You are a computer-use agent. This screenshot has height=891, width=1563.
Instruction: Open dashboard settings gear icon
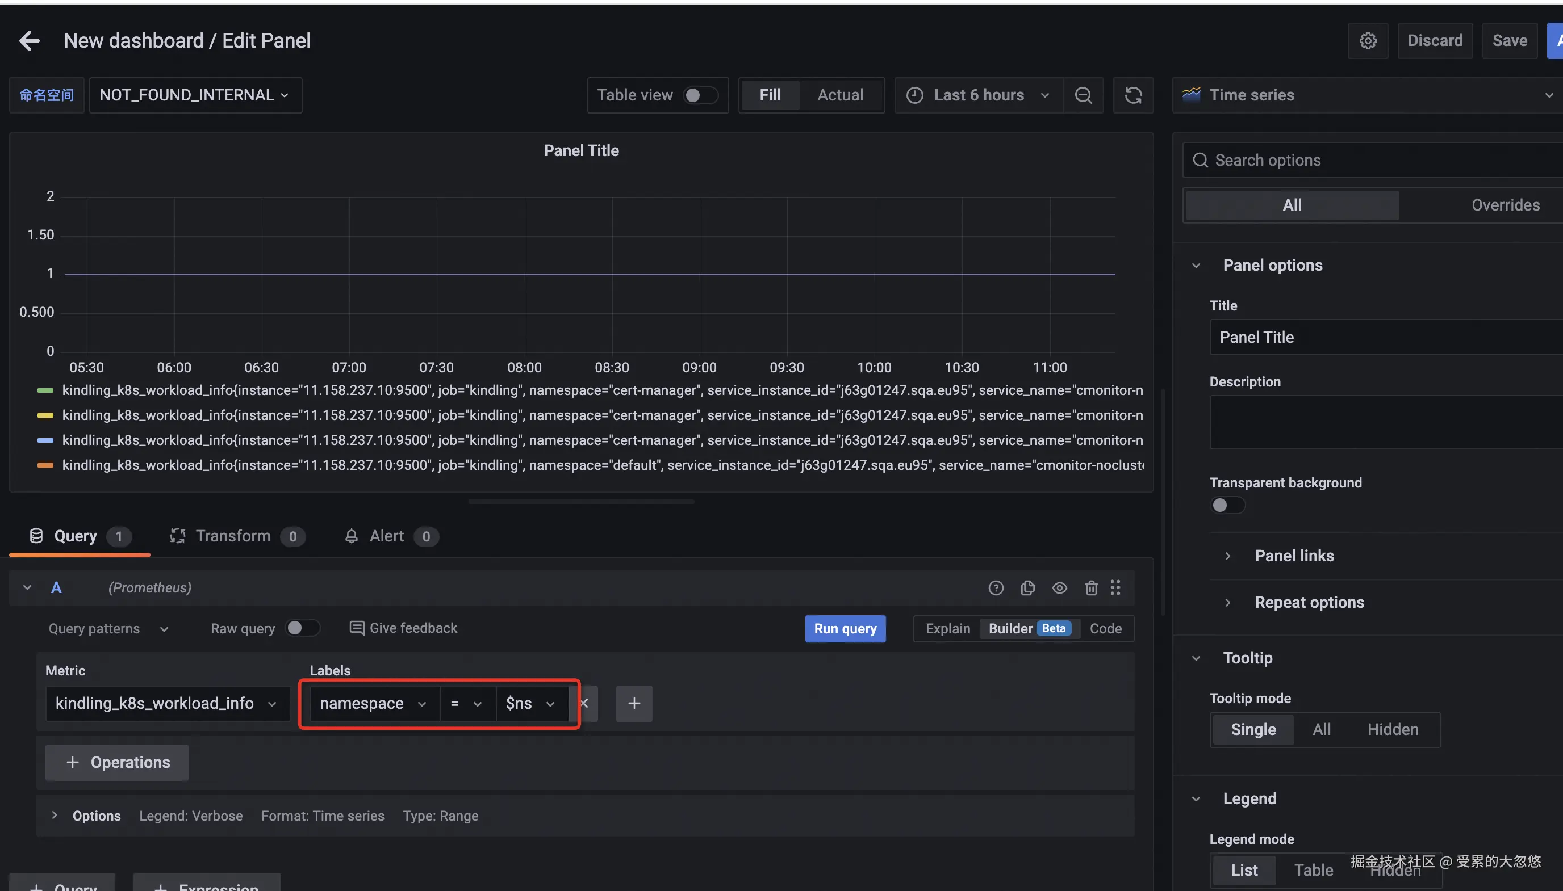[1368, 41]
